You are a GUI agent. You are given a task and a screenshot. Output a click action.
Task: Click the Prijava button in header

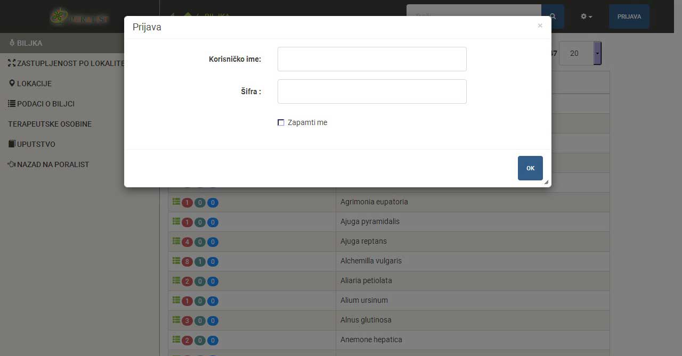pos(629,16)
